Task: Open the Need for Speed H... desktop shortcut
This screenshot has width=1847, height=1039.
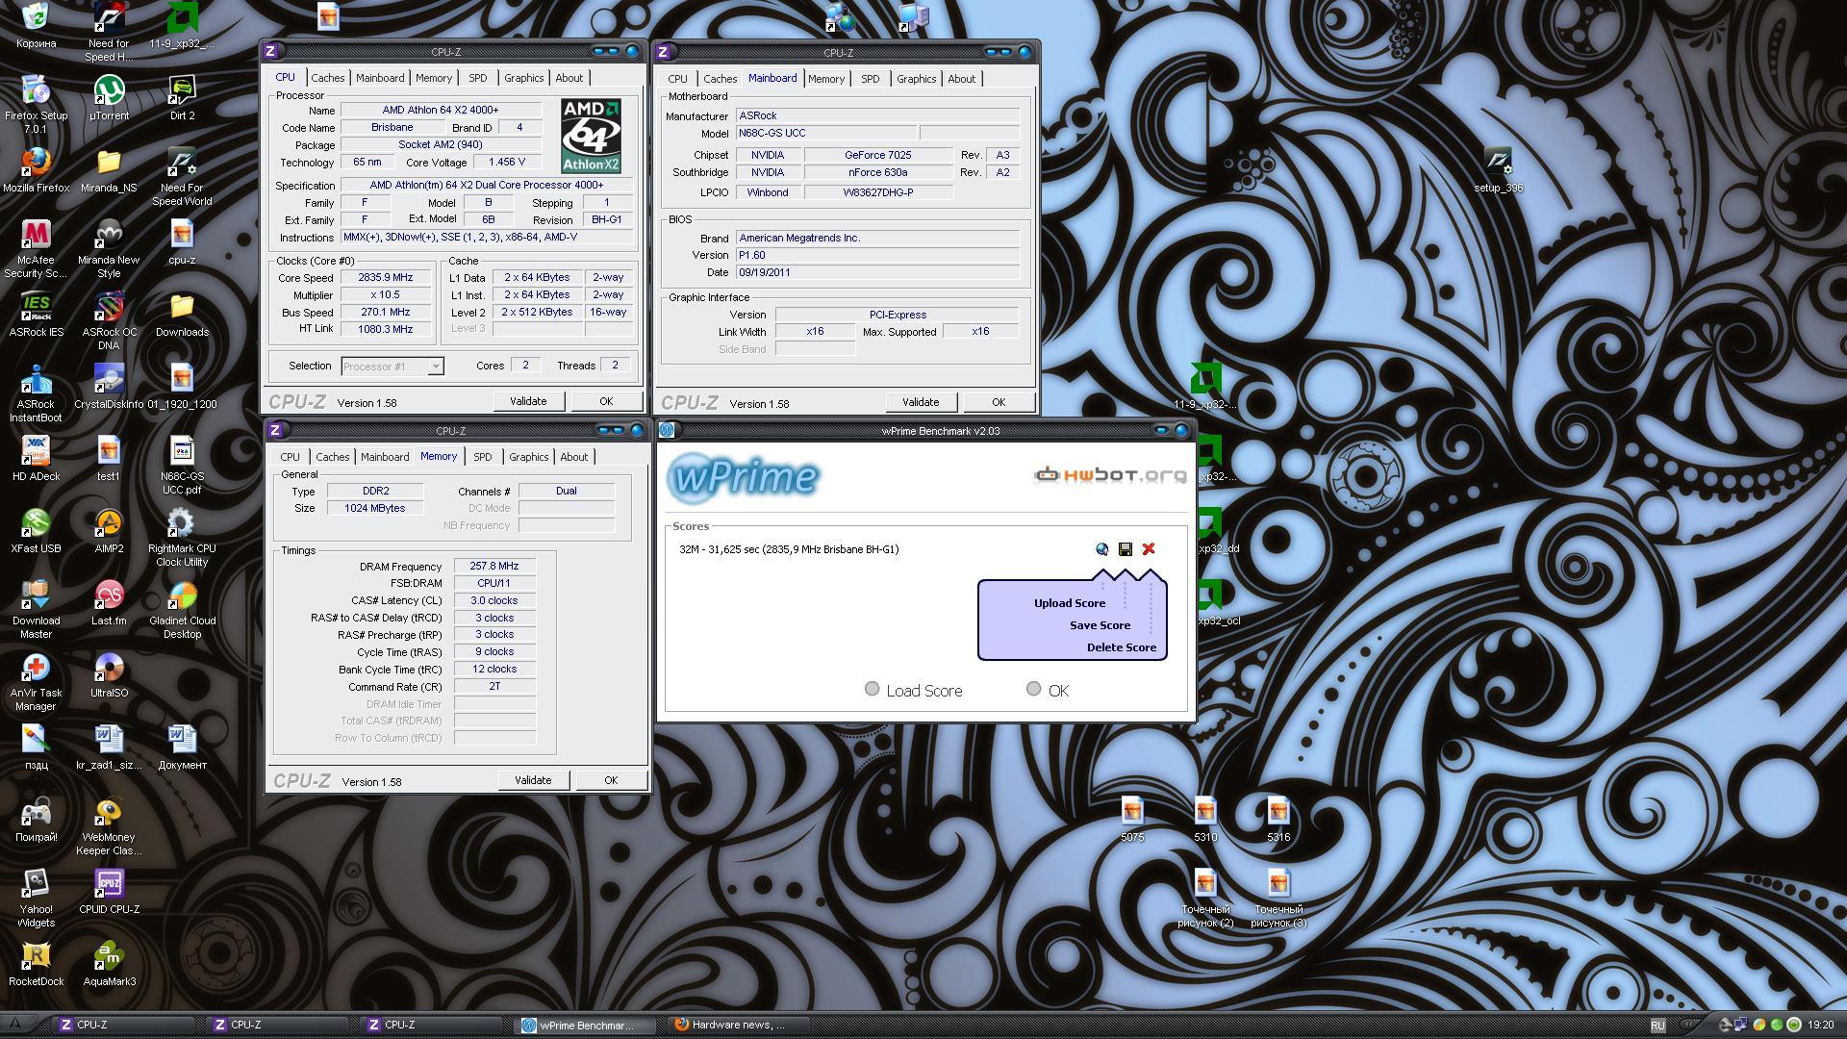Action: click(109, 32)
